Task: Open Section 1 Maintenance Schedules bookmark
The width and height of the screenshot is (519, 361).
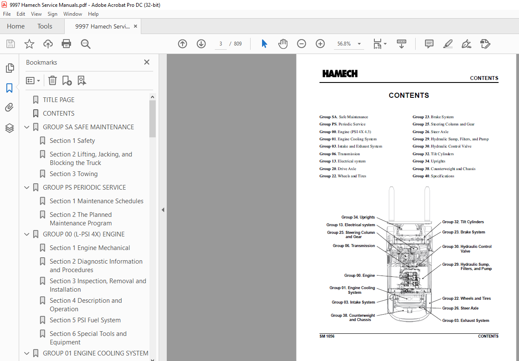Action: (x=97, y=201)
